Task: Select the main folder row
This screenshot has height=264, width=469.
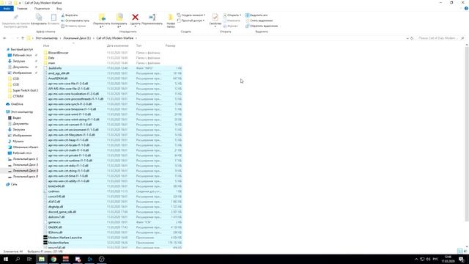Action: tap(112, 63)
